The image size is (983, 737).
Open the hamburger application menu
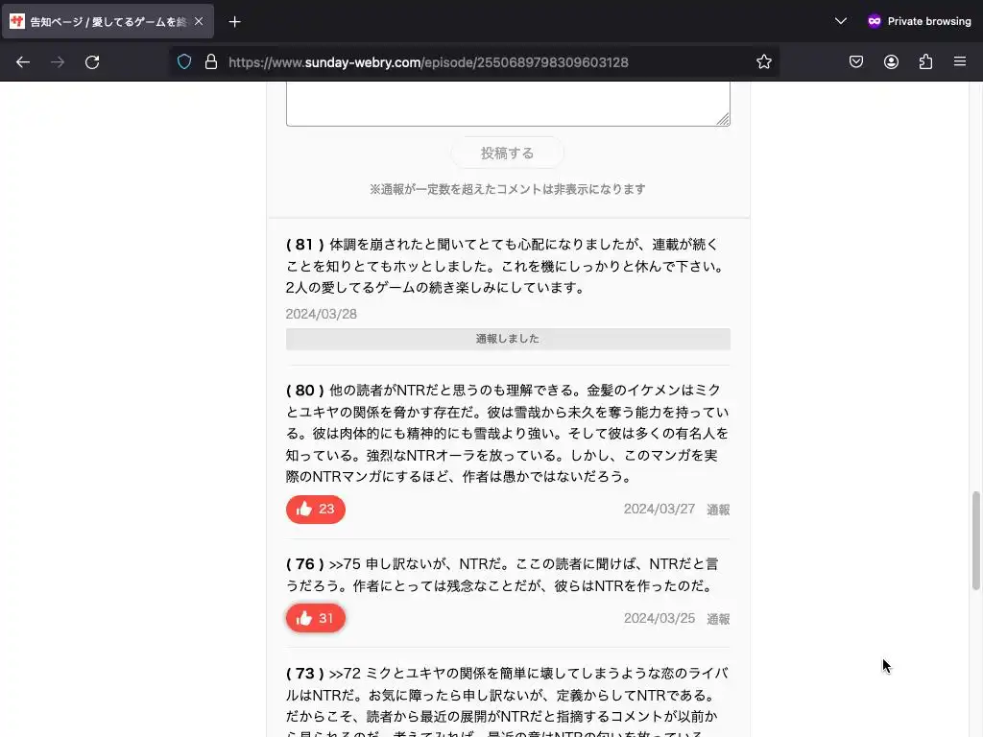point(960,61)
